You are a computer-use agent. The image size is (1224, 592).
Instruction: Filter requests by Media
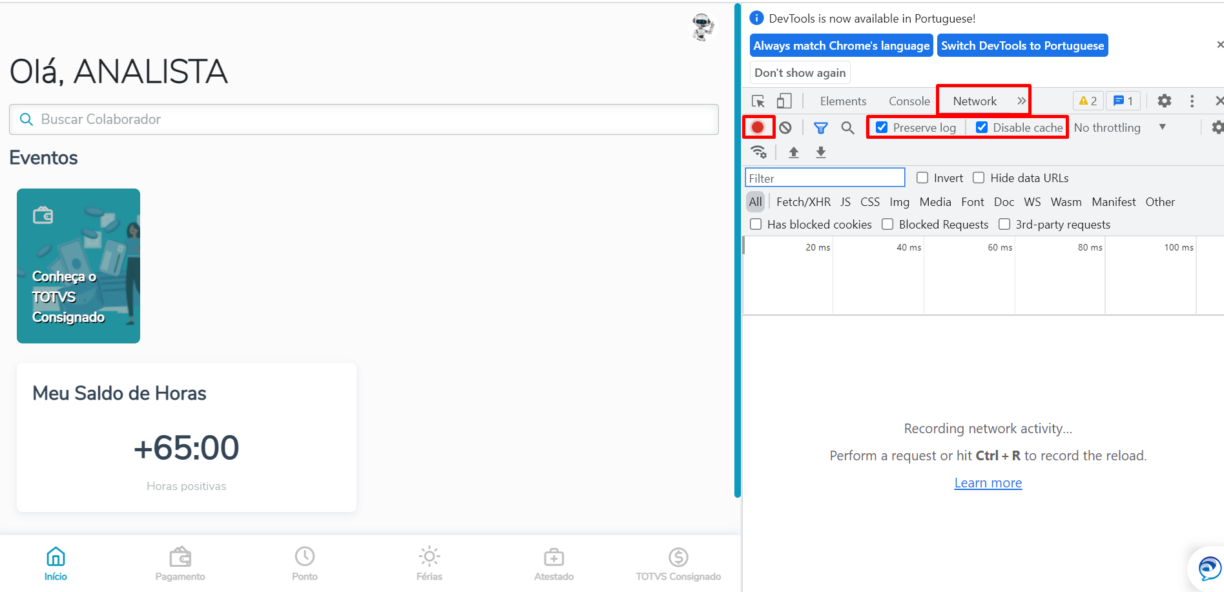(935, 202)
